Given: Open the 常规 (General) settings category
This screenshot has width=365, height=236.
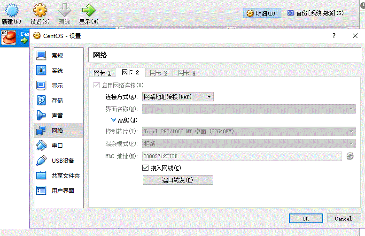Looking at the screenshot, I should 58,55.
